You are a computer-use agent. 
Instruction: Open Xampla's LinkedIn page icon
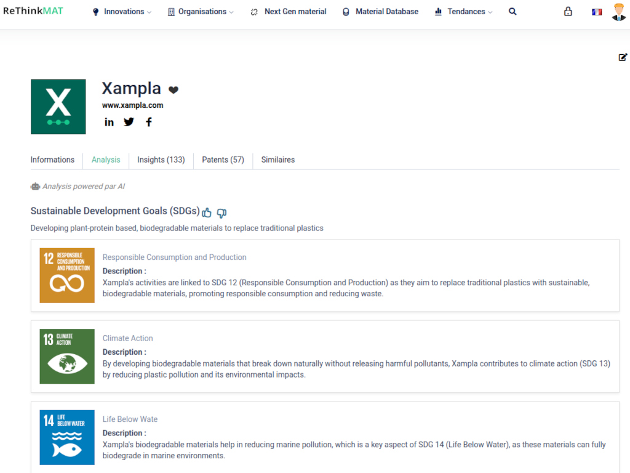coord(109,122)
